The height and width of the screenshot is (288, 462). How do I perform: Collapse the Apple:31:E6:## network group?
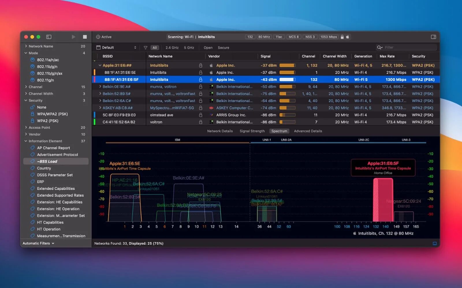click(100, 66)
